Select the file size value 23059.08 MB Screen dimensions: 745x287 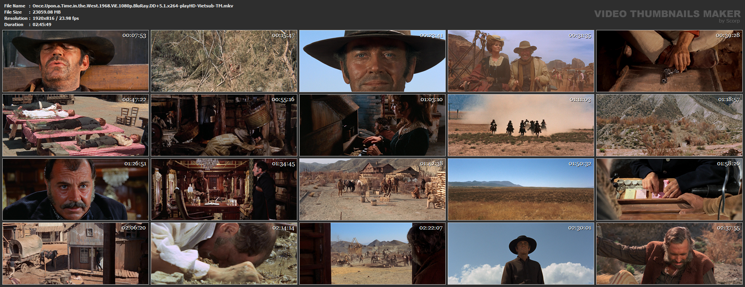(47, 12)
